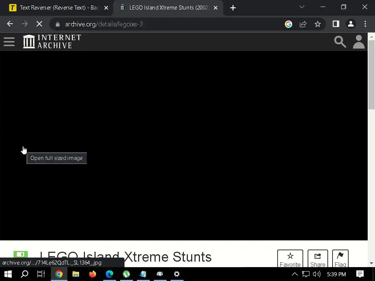
Task: Open a new browser tab
Action: (233, 8)
